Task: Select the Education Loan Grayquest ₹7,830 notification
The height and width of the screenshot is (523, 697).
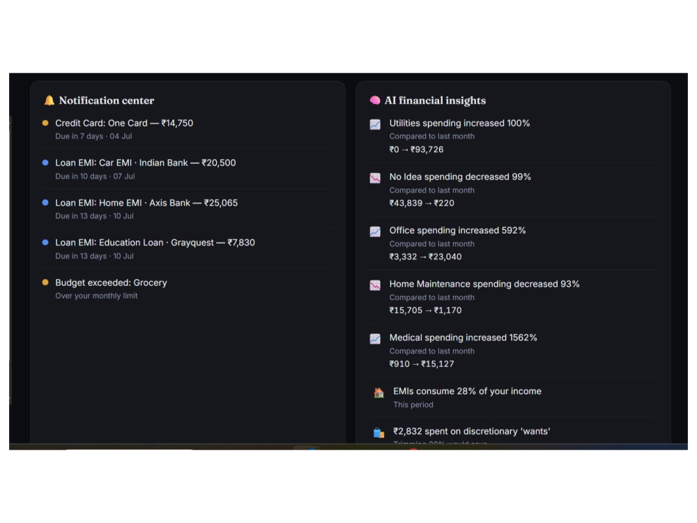Action: point(187,249)
